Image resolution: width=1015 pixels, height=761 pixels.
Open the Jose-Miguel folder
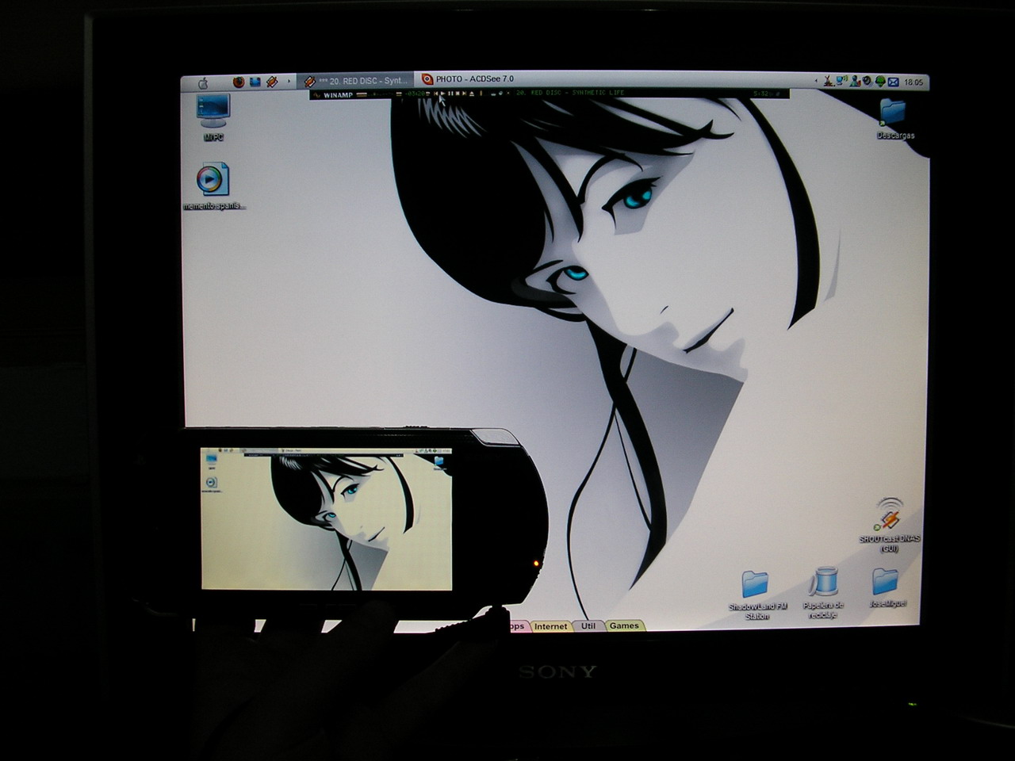coord(887,588)
